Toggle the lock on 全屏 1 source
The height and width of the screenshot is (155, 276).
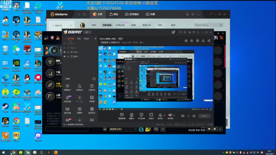(x=68, y=56)
